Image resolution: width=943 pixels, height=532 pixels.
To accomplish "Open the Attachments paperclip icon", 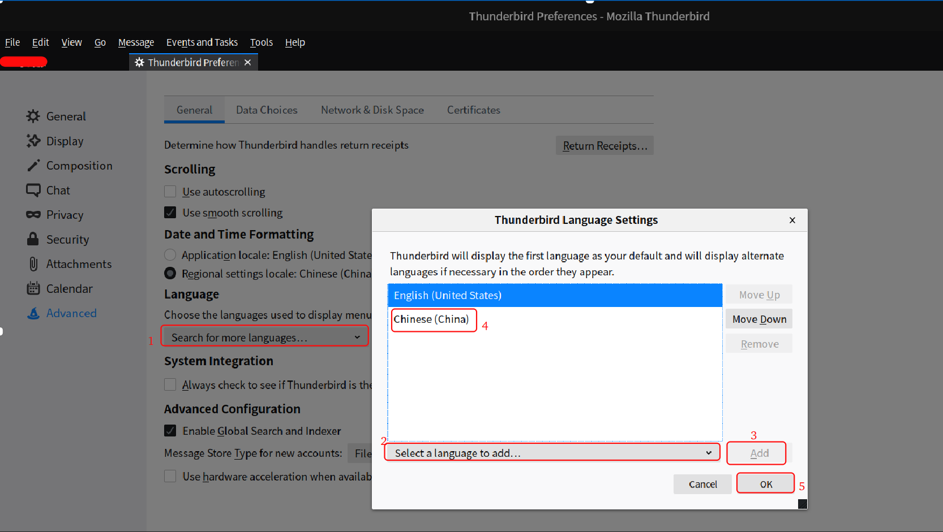I will pyautogui.click(x=33, y=264).
